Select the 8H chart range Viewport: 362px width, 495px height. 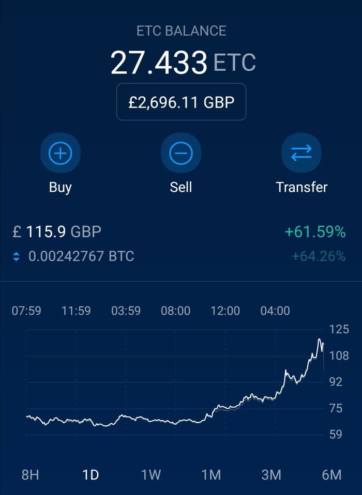pyautogui.click(x=30, y=475)
